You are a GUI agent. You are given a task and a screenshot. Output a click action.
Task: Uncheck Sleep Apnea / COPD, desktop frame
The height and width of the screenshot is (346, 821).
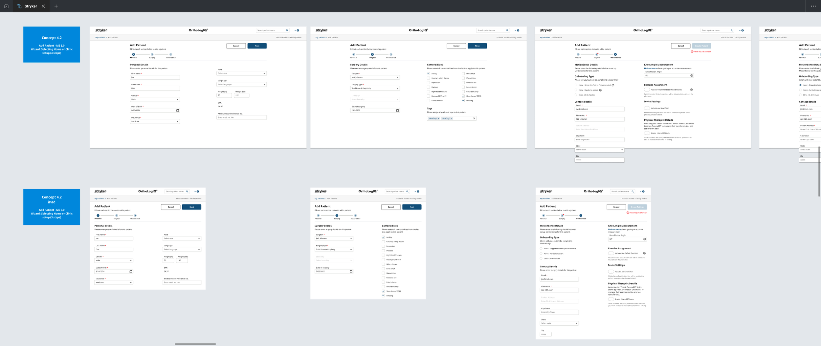point(463,96)
